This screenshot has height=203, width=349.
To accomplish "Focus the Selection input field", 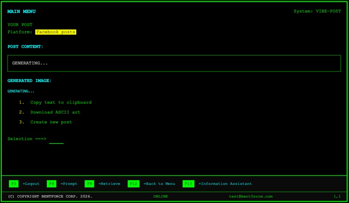I will 56,140.
